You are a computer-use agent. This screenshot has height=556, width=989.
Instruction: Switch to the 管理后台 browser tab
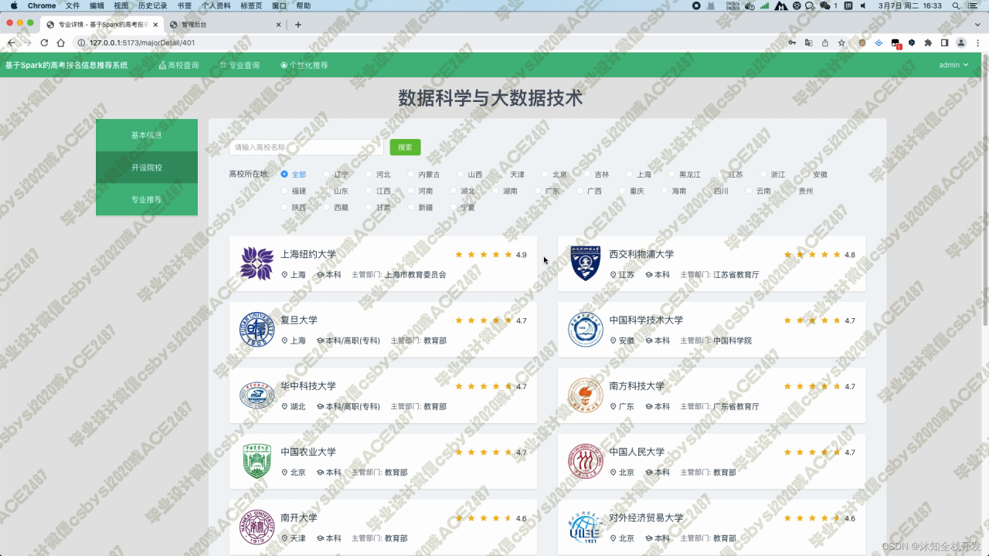coord(224,25)
